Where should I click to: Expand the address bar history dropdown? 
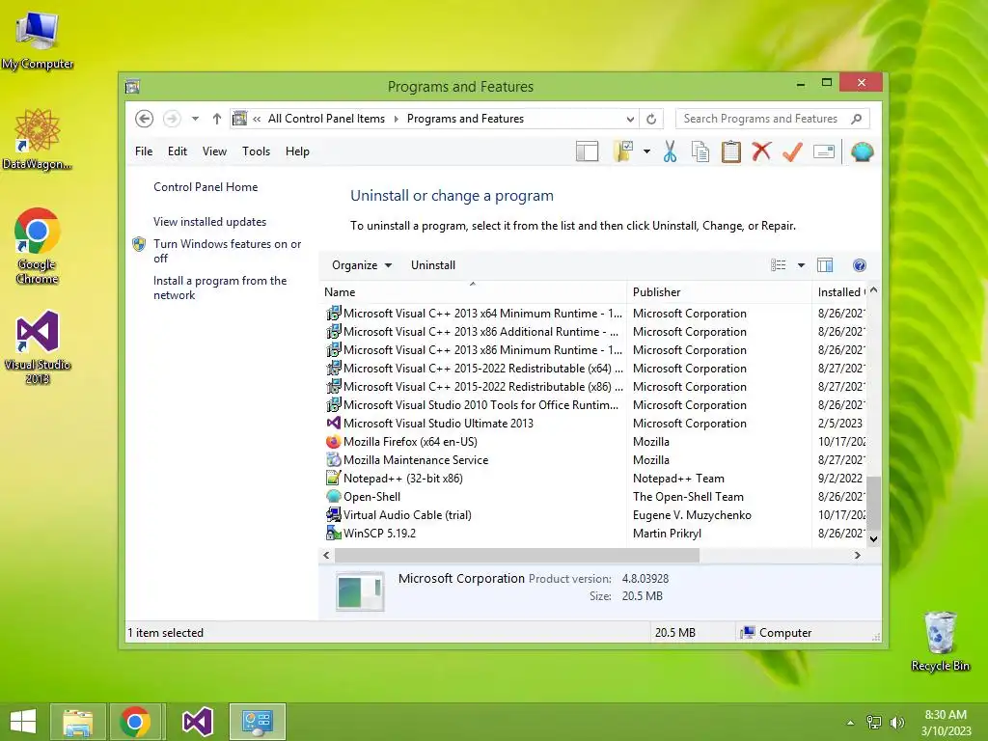pyautogui.click(x=629, y=119)
